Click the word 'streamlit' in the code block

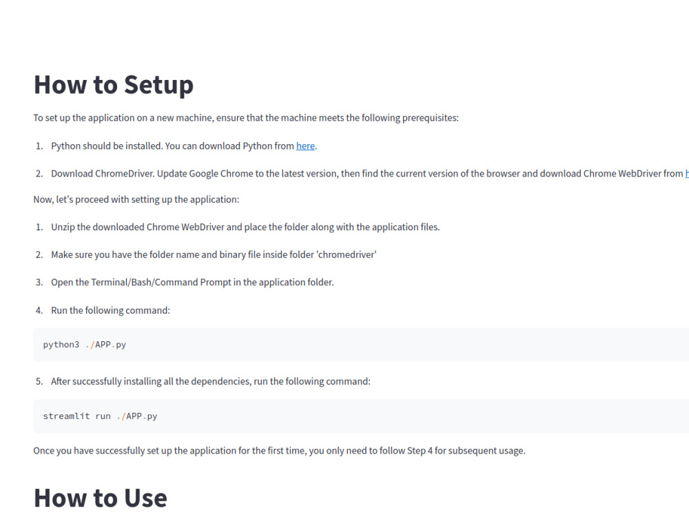click(66, 416)
